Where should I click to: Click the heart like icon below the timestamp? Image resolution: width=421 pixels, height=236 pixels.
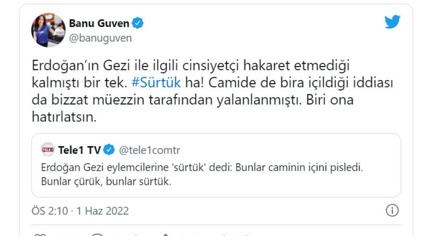tap(39, 234)
